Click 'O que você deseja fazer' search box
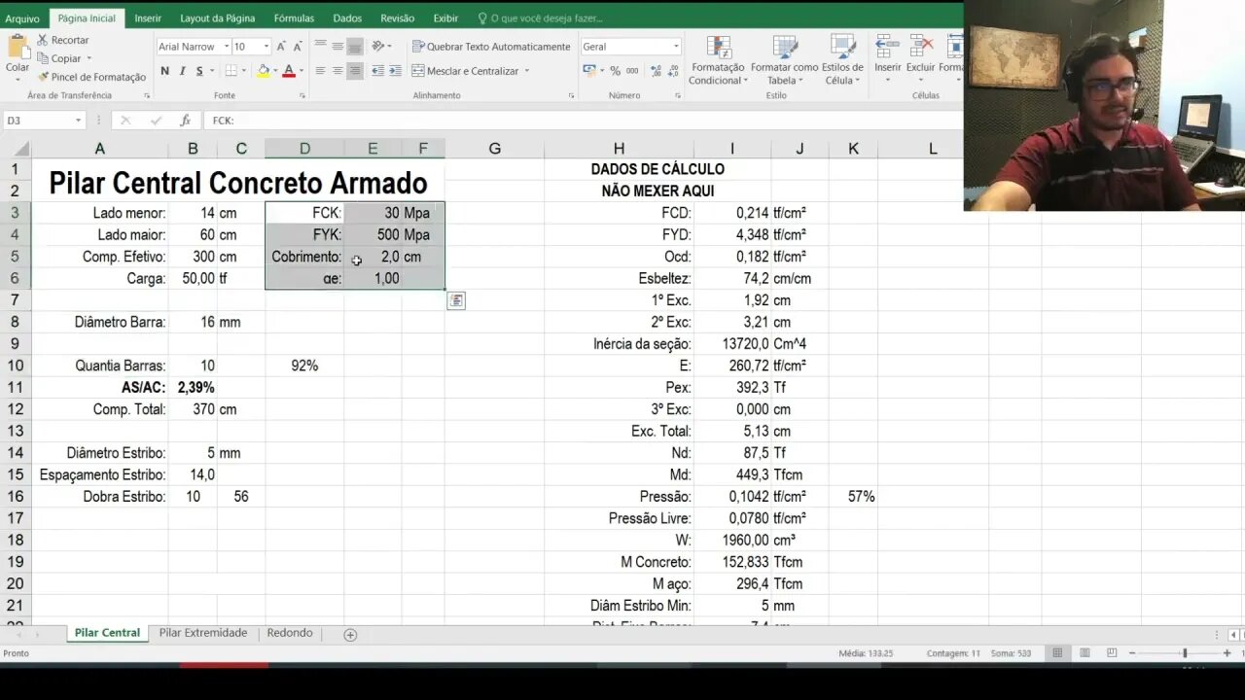This screenshot has width=1245, height=700. tap(541, 18)
